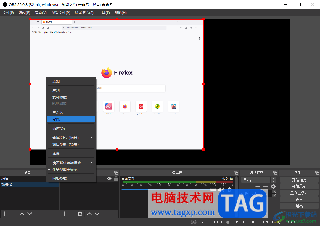Move source up with arrow icon

89,214
